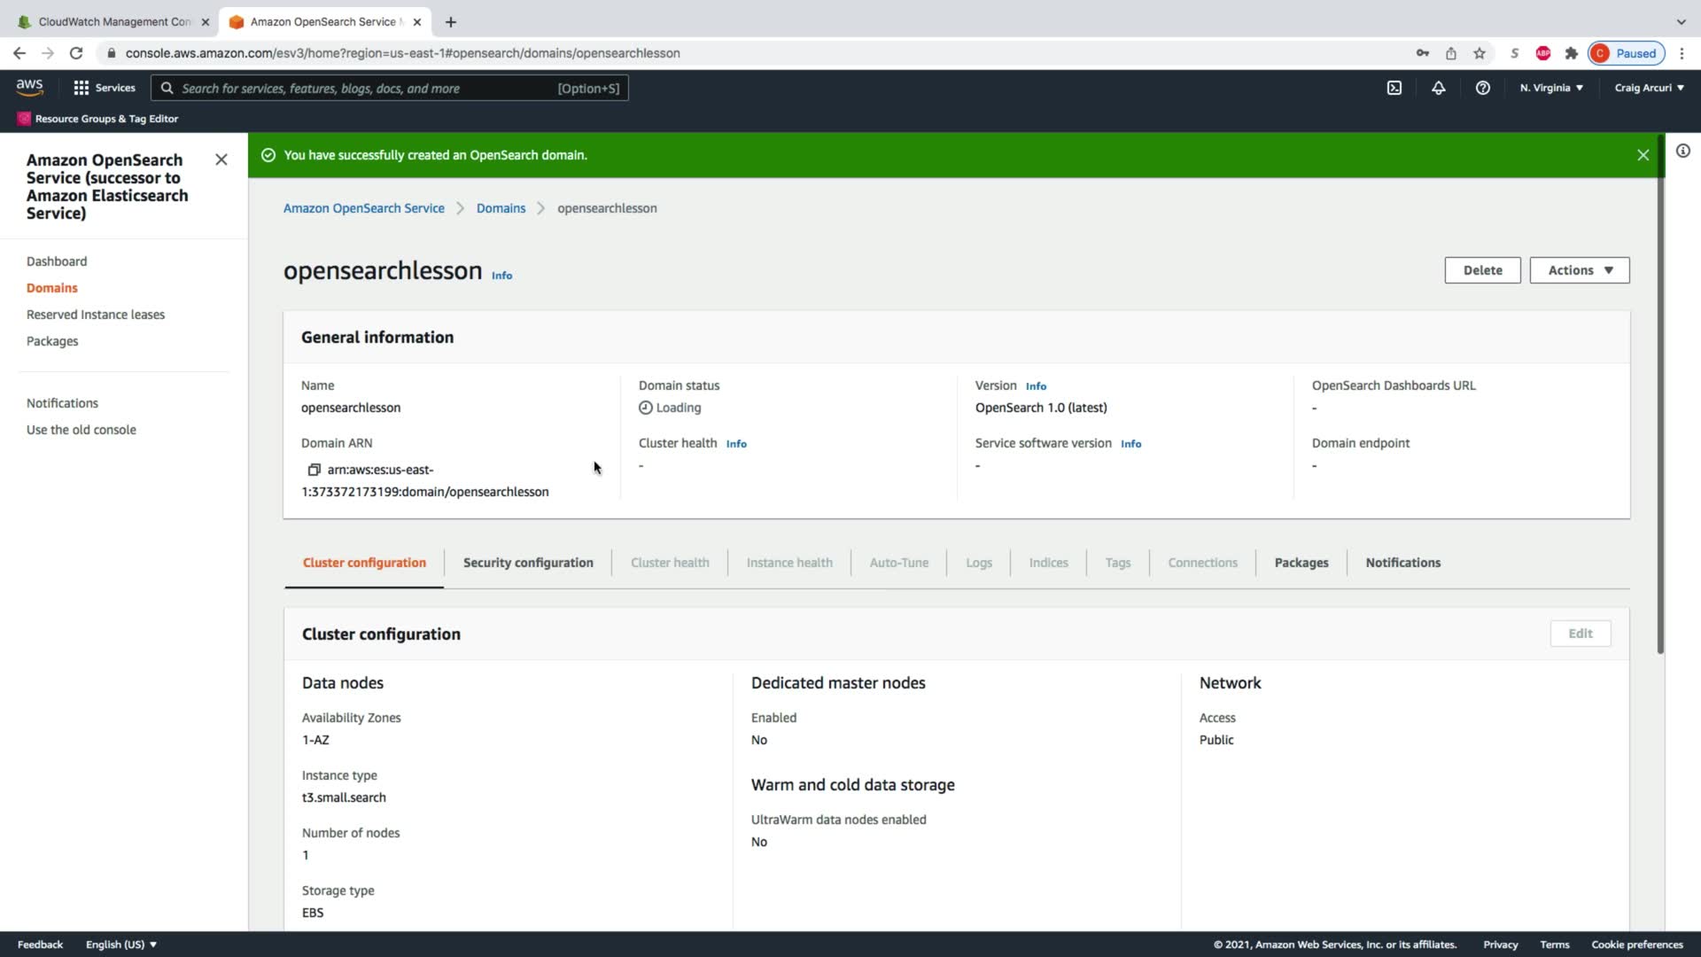Click the Delete domain button
The image size is (1701, 957).
[1482, 270]
